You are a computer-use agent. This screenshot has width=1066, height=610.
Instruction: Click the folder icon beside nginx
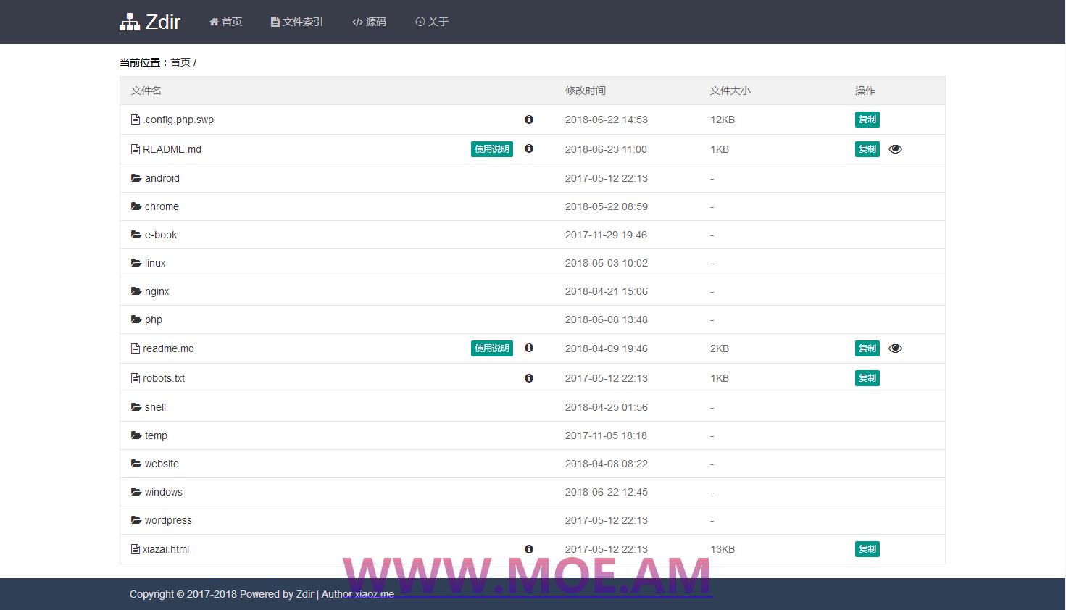[x=136, y=291]
